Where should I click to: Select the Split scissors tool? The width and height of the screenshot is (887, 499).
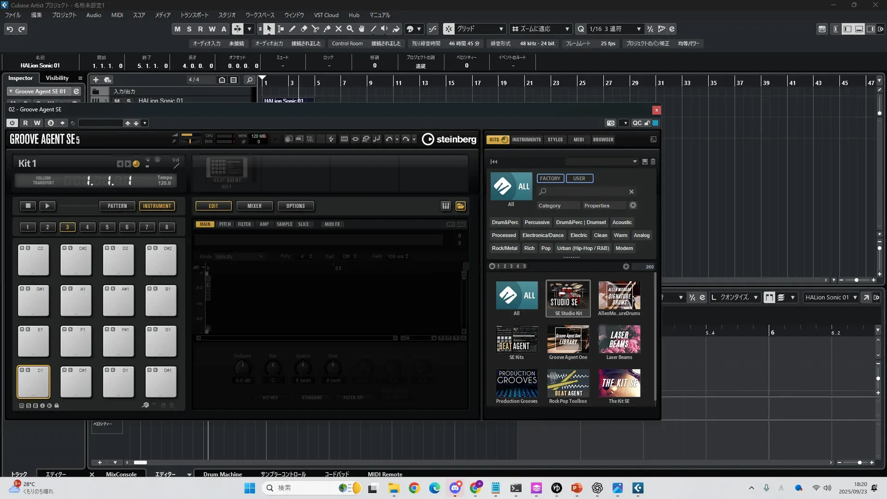[x=316, y=29]
